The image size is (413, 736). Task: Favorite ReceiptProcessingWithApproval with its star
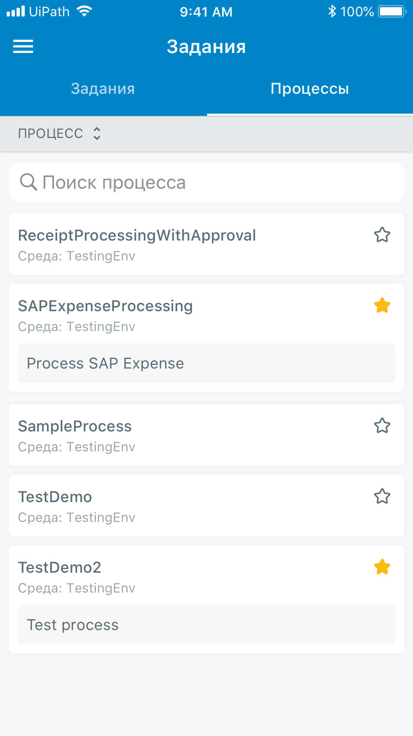[382, 235]
